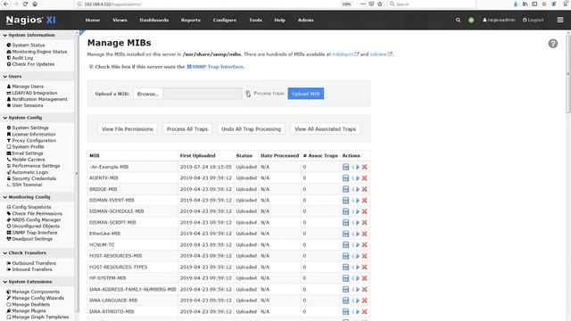Click View All Associated Traps button
571x321 pixels.
pyautogui.click(x=325, y=129)
